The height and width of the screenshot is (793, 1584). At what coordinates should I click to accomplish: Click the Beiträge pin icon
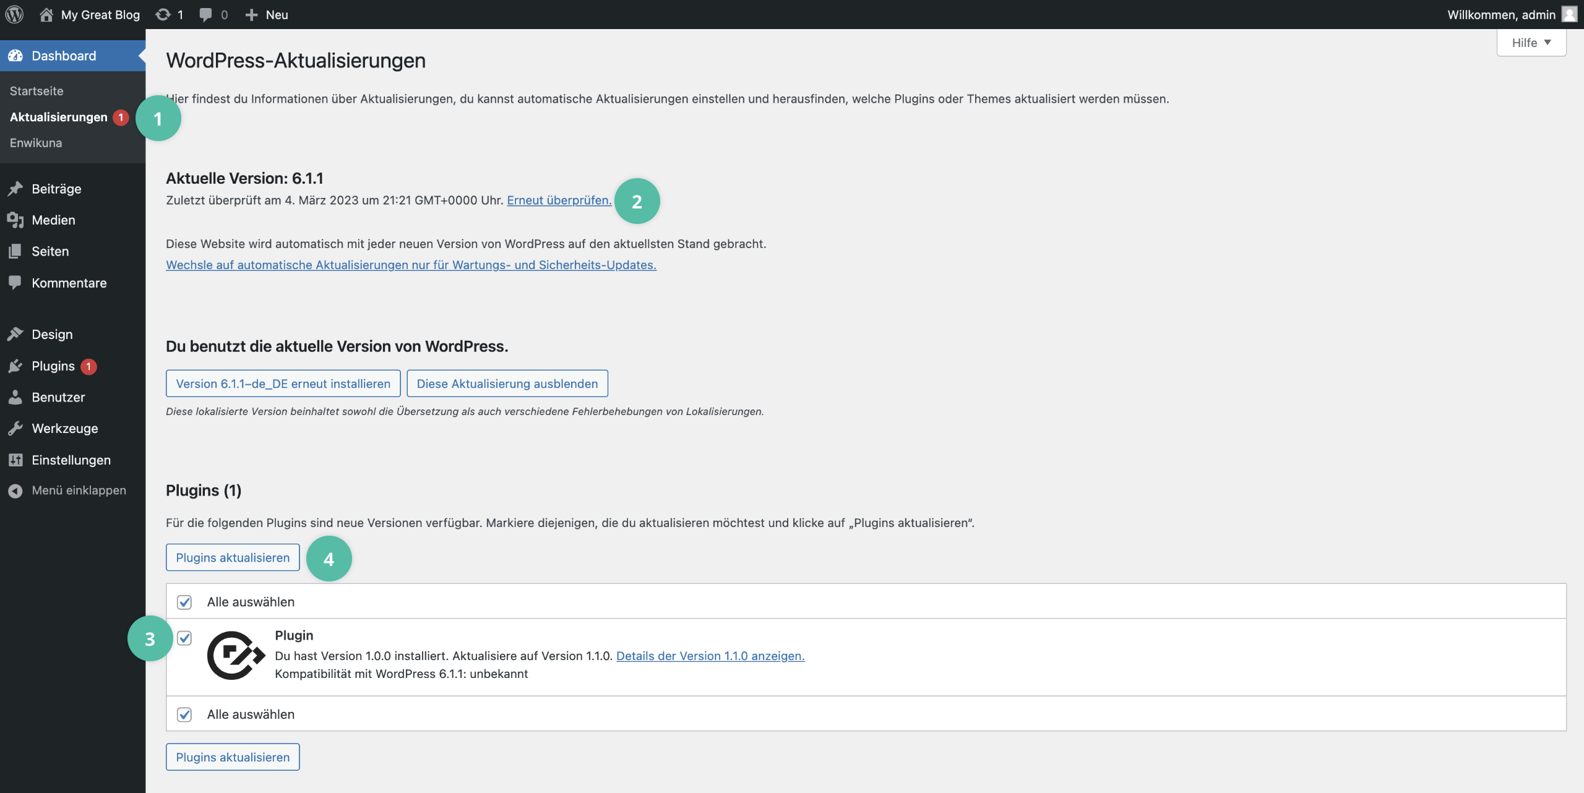15,189
